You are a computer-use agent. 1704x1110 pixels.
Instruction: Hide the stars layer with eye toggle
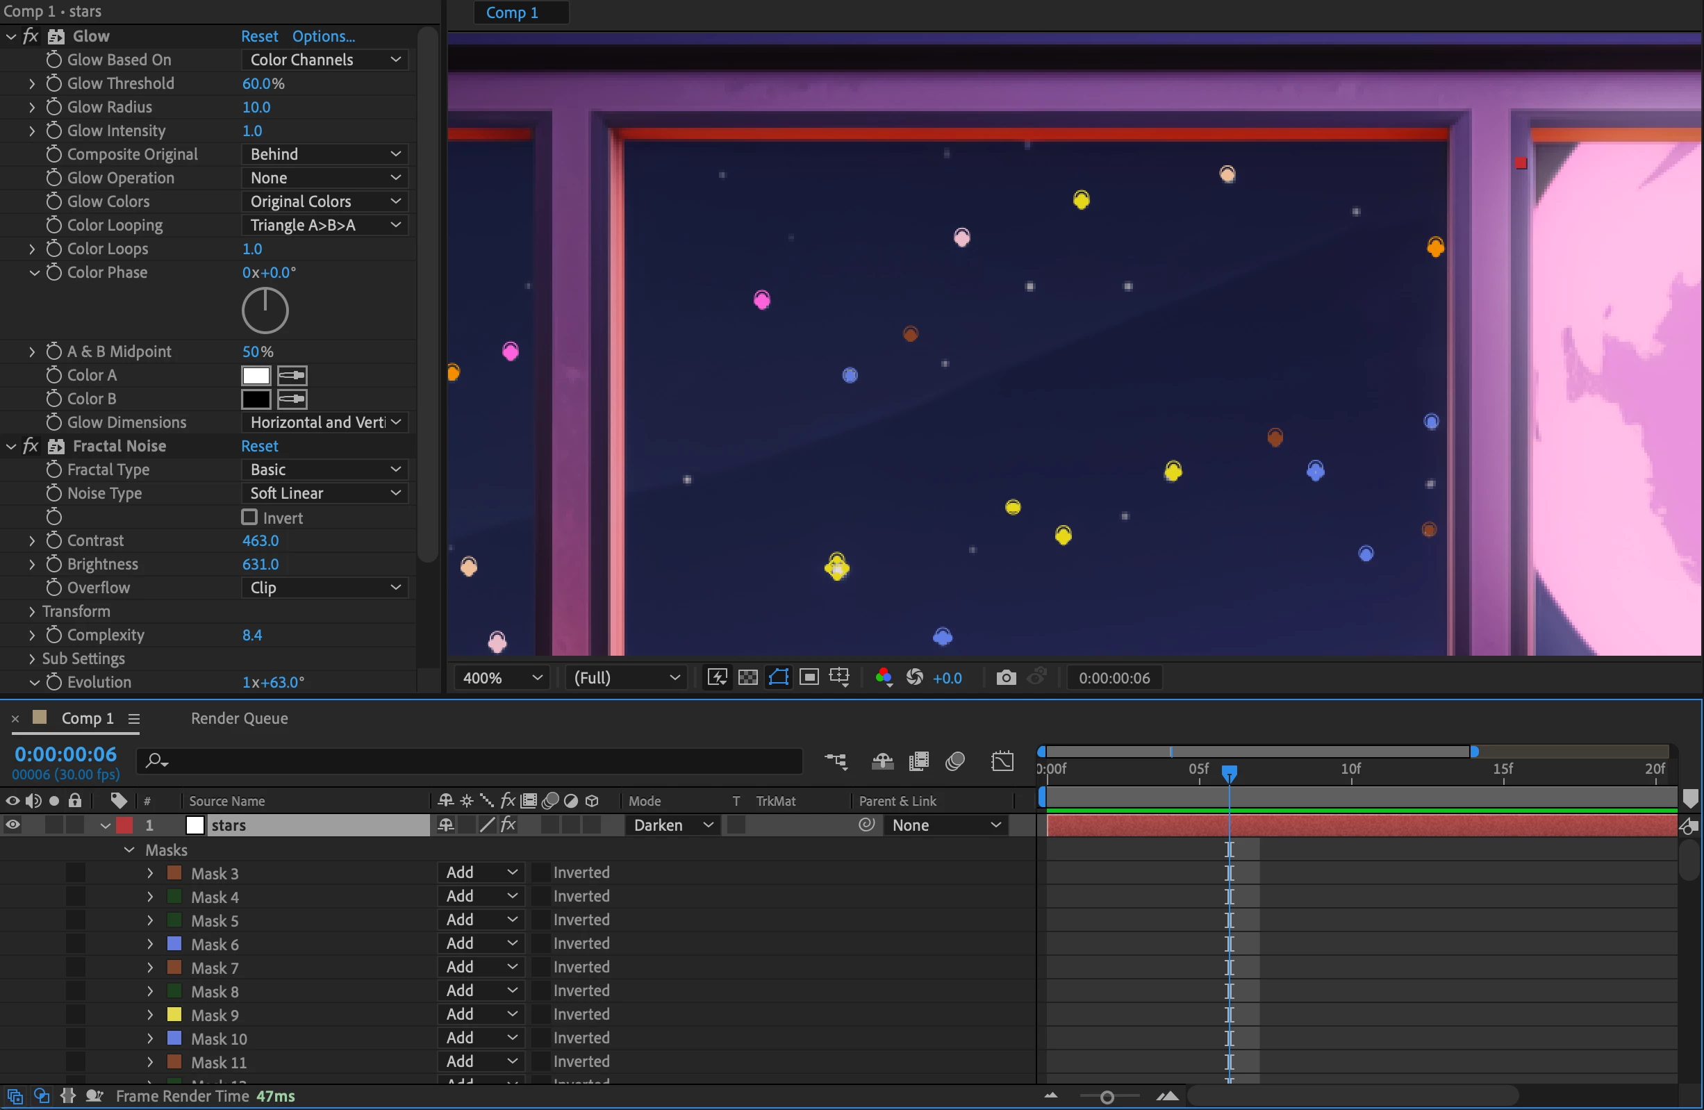point(13,825)
